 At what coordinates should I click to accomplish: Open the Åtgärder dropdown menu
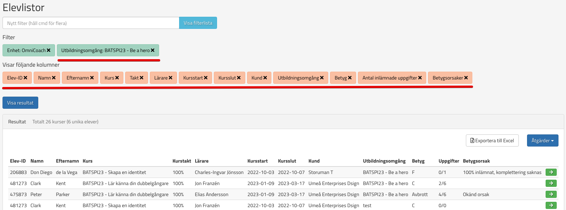point(542,140)
